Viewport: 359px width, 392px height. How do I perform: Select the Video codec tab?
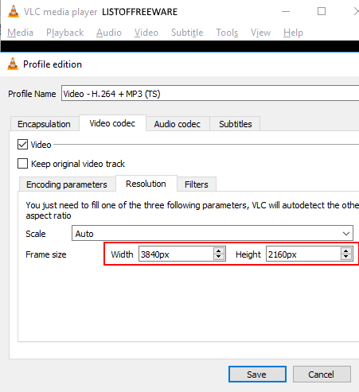click(x=112, y=123)
